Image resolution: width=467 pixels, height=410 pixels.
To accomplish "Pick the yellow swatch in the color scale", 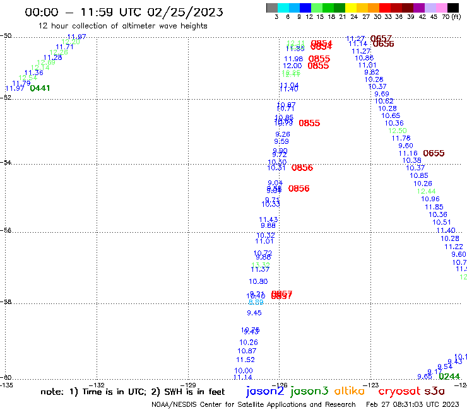I will pyautogui.click(x=351, y=8).
